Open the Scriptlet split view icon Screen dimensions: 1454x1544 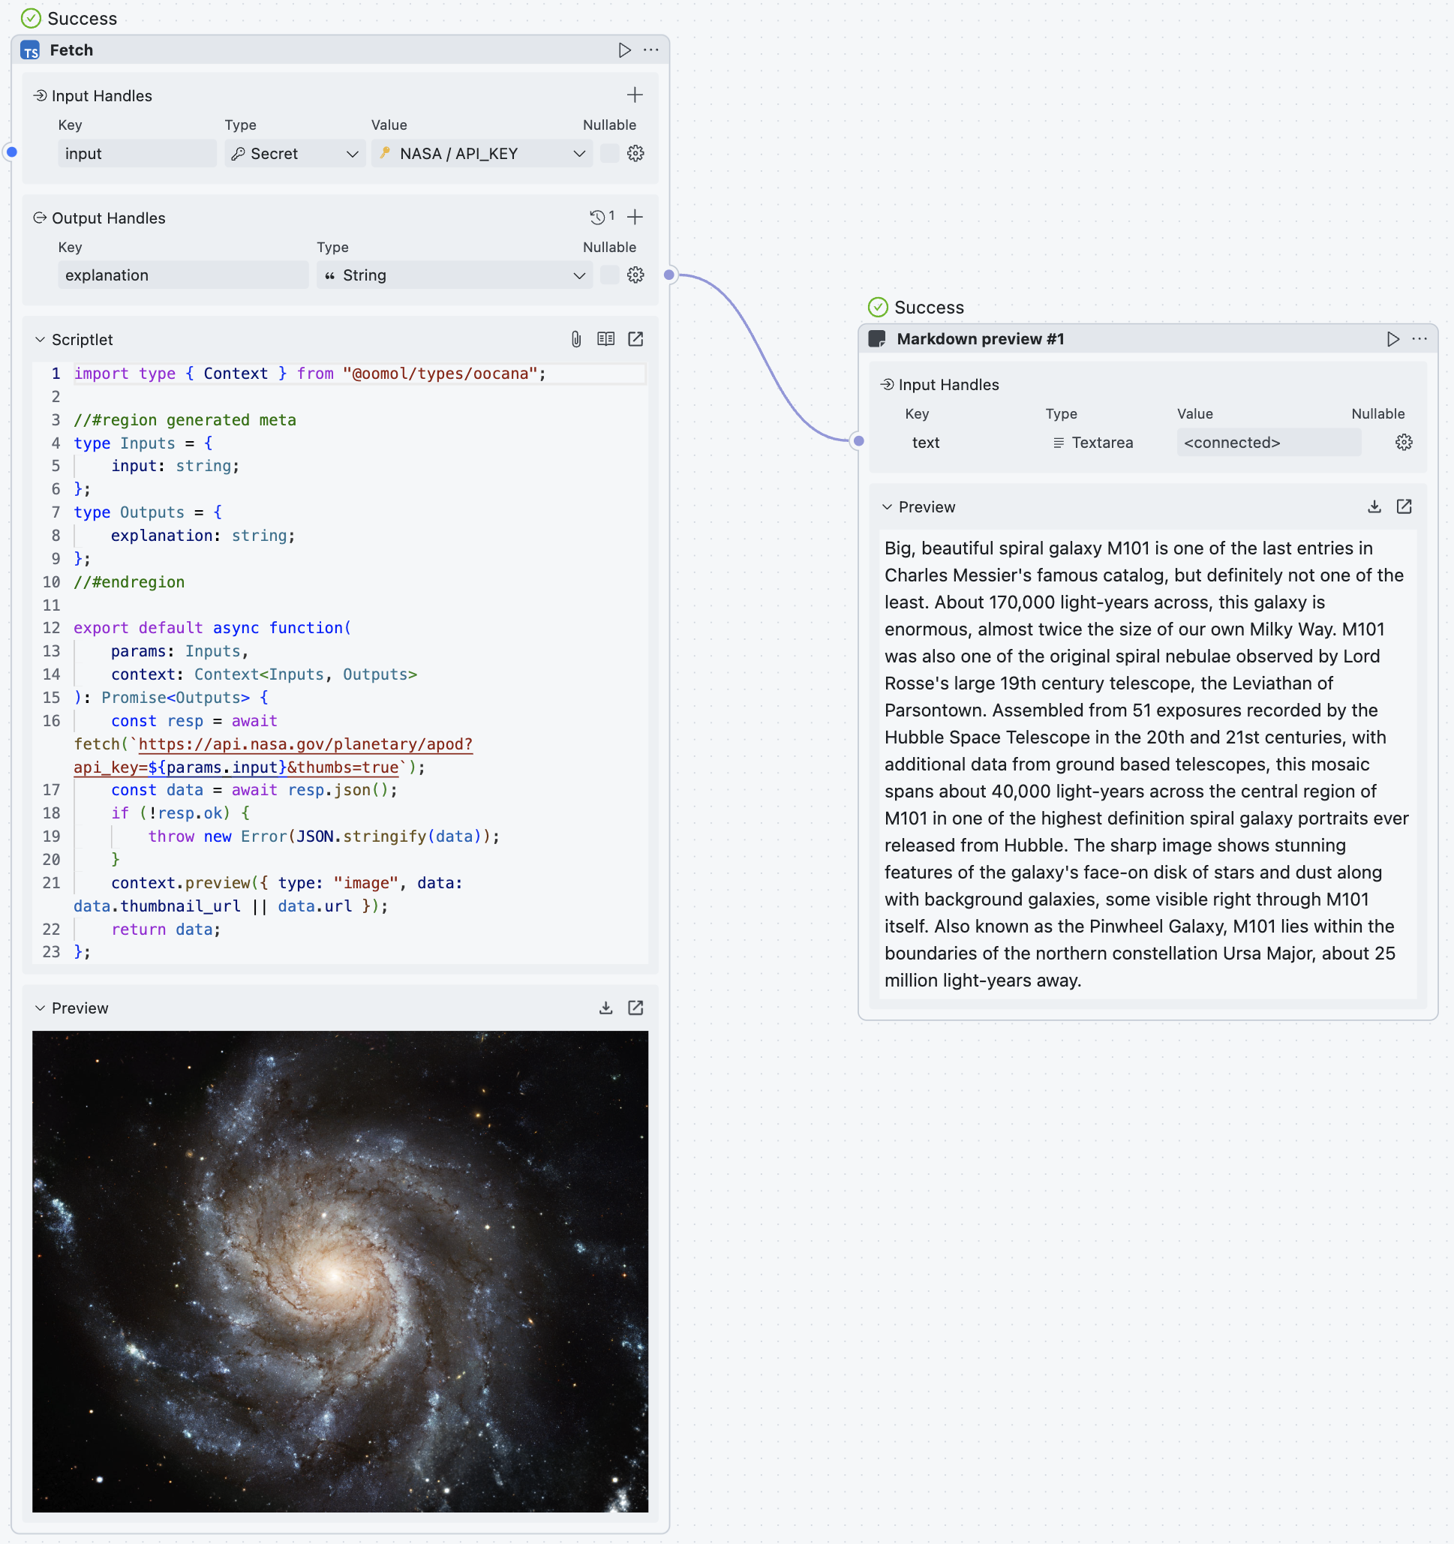click(606, 338)
